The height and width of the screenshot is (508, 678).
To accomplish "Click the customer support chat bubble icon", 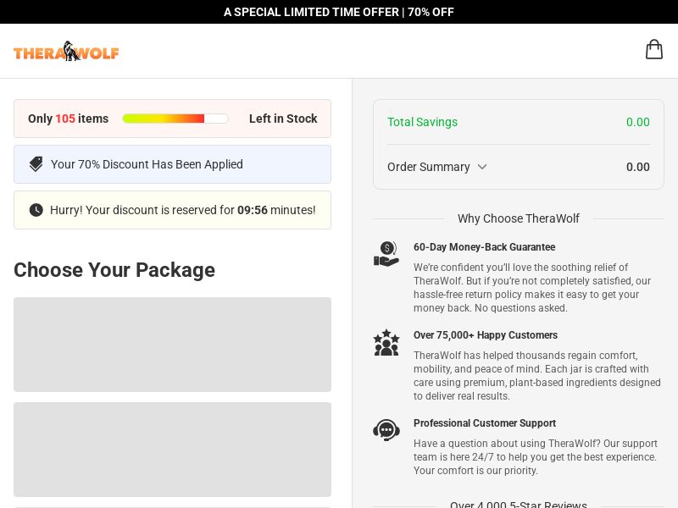I will coord(386,430).
